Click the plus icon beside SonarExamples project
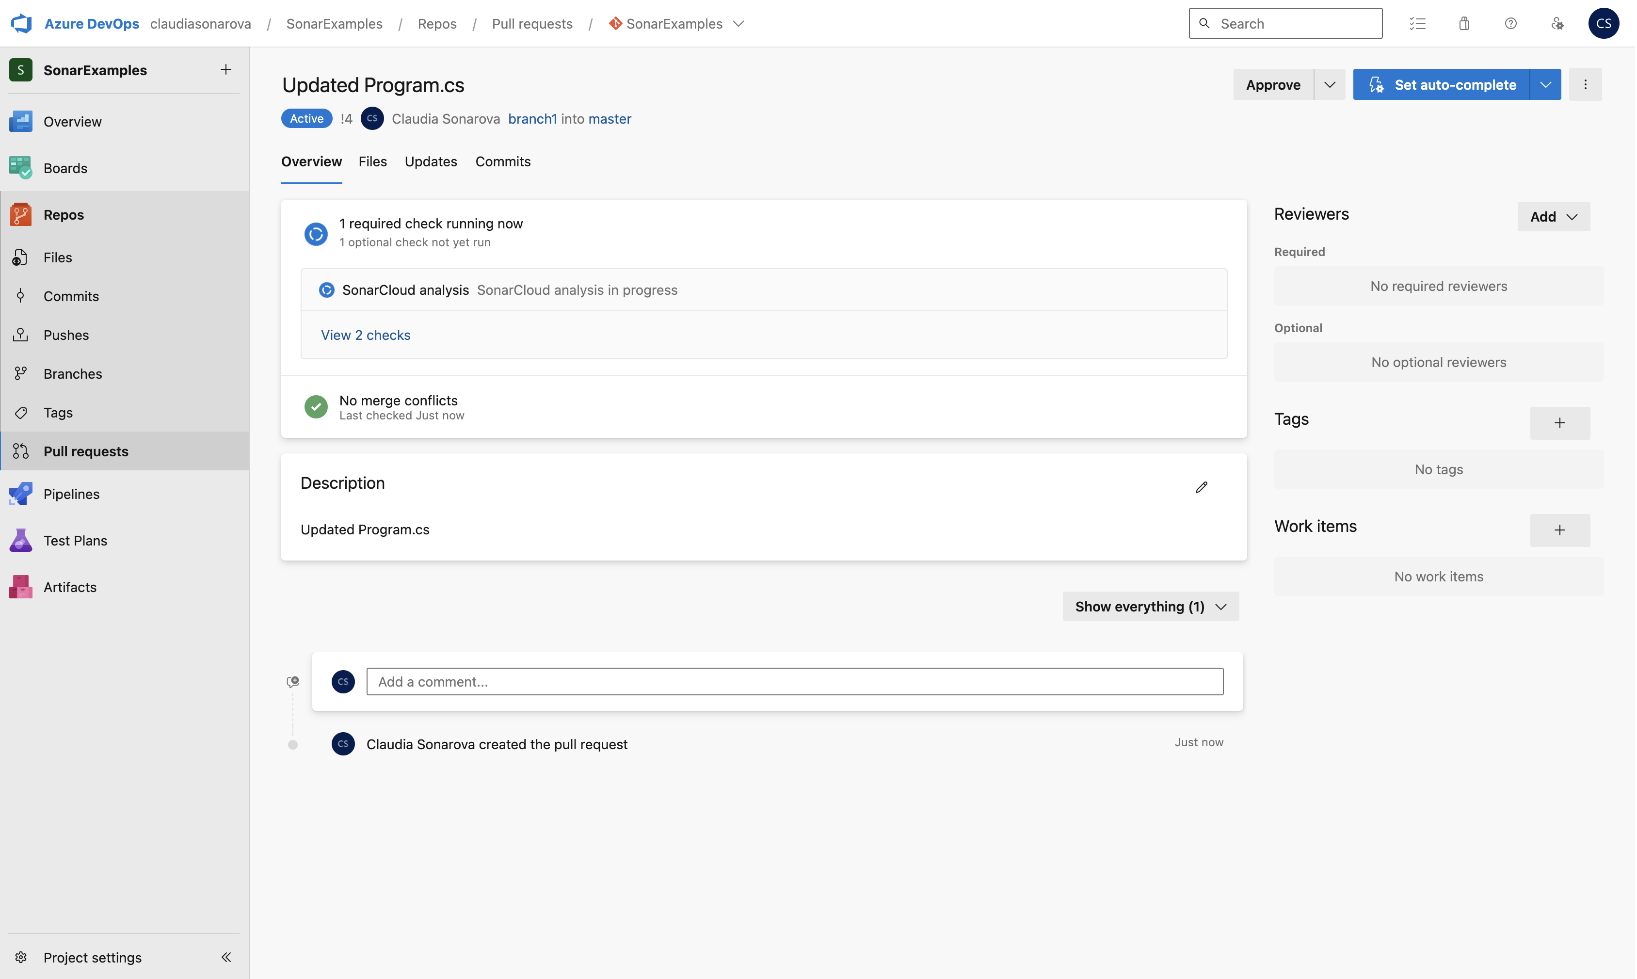The height and width of the screenshot is (979, 1637). click(225, 70)
